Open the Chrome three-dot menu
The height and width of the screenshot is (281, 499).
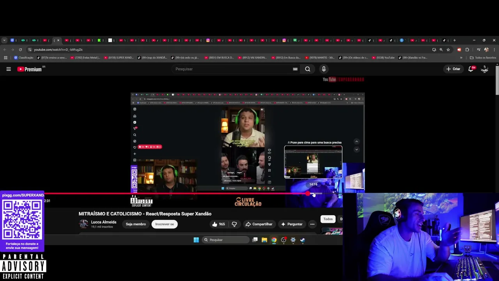pos(494,50)
